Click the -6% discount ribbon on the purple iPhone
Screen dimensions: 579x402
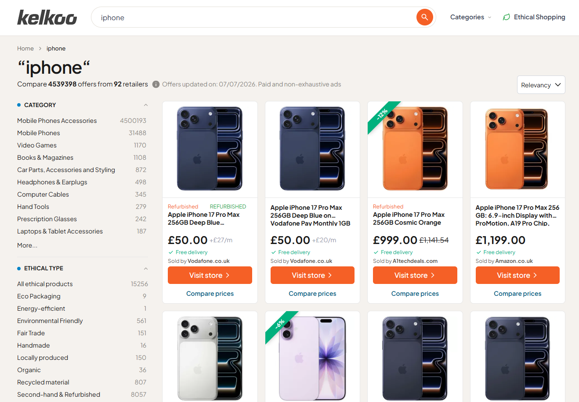pos(280,325)
